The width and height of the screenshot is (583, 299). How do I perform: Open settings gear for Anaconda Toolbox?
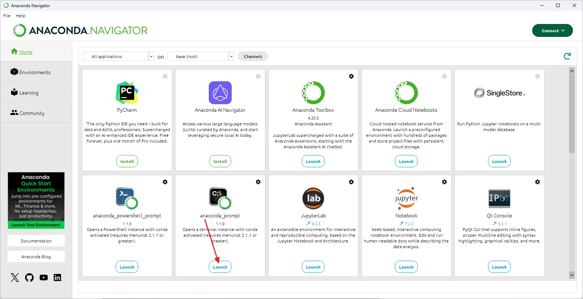351,76
